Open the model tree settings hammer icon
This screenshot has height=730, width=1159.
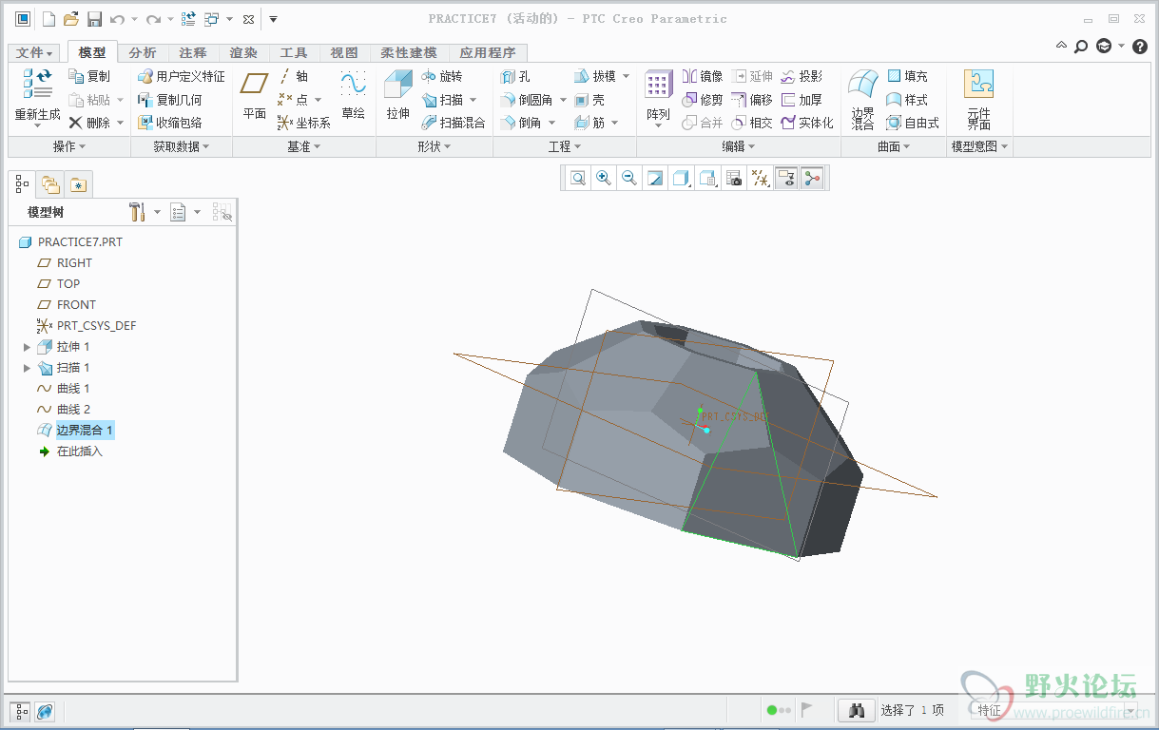click(137, 212)
